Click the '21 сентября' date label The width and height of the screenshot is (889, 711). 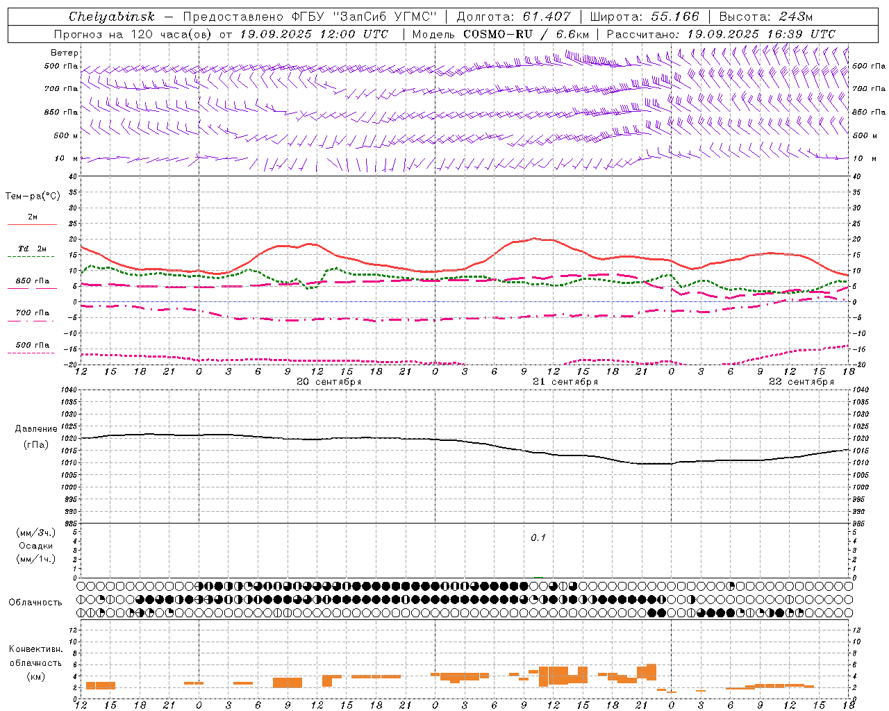coord(565,382)
